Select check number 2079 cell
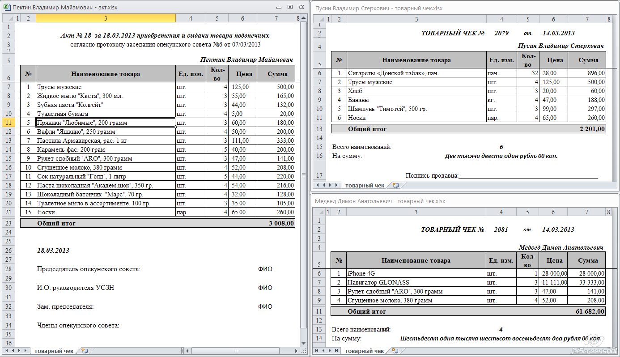The width and height of the screenshot is (620, 357). tap(501, 33)
